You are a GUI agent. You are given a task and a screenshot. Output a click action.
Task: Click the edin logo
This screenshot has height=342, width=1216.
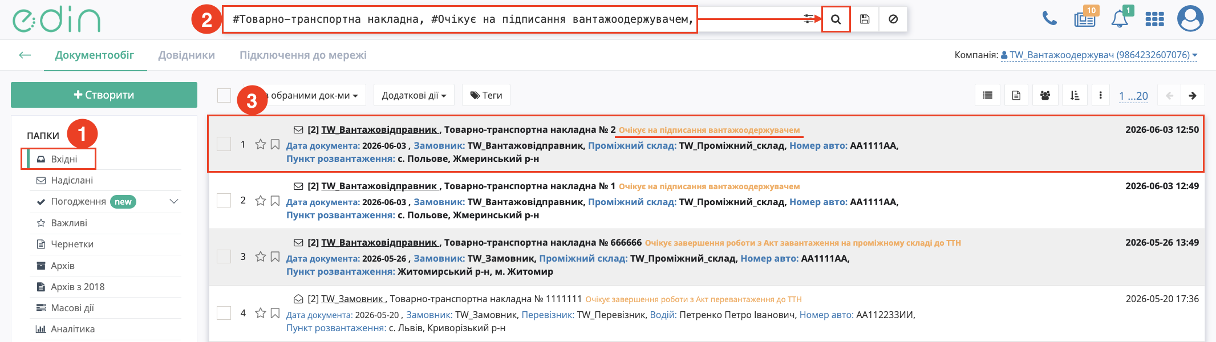[56, 19]
